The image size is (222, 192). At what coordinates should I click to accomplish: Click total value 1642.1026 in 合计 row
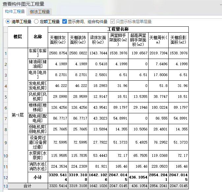[x=98, y=186]
